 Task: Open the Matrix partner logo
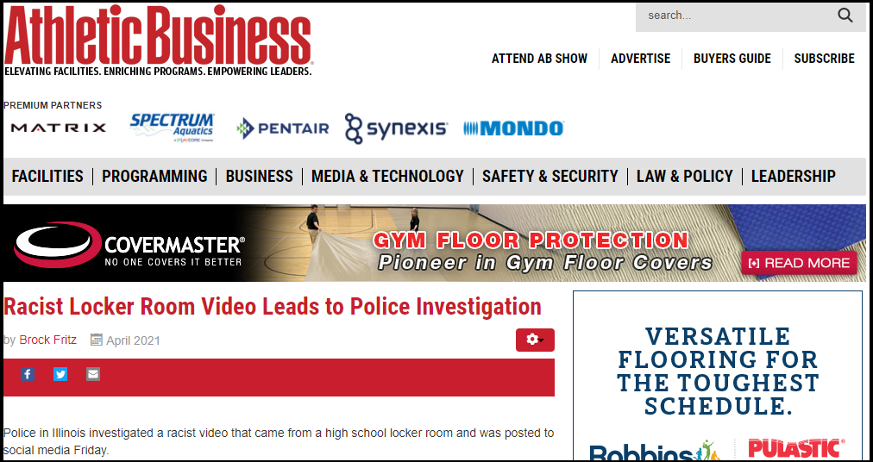[x=59, y=128]
